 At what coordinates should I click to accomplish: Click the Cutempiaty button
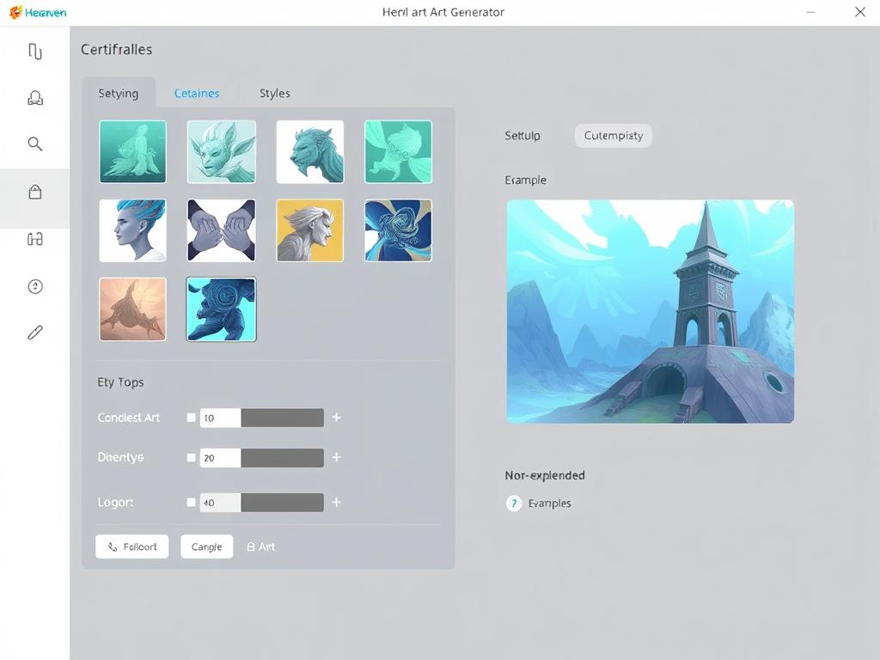(x=614, y=136)
